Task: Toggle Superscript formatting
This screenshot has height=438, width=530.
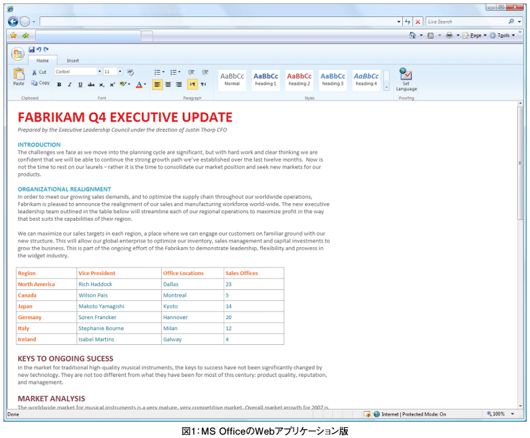Action: 112,84
